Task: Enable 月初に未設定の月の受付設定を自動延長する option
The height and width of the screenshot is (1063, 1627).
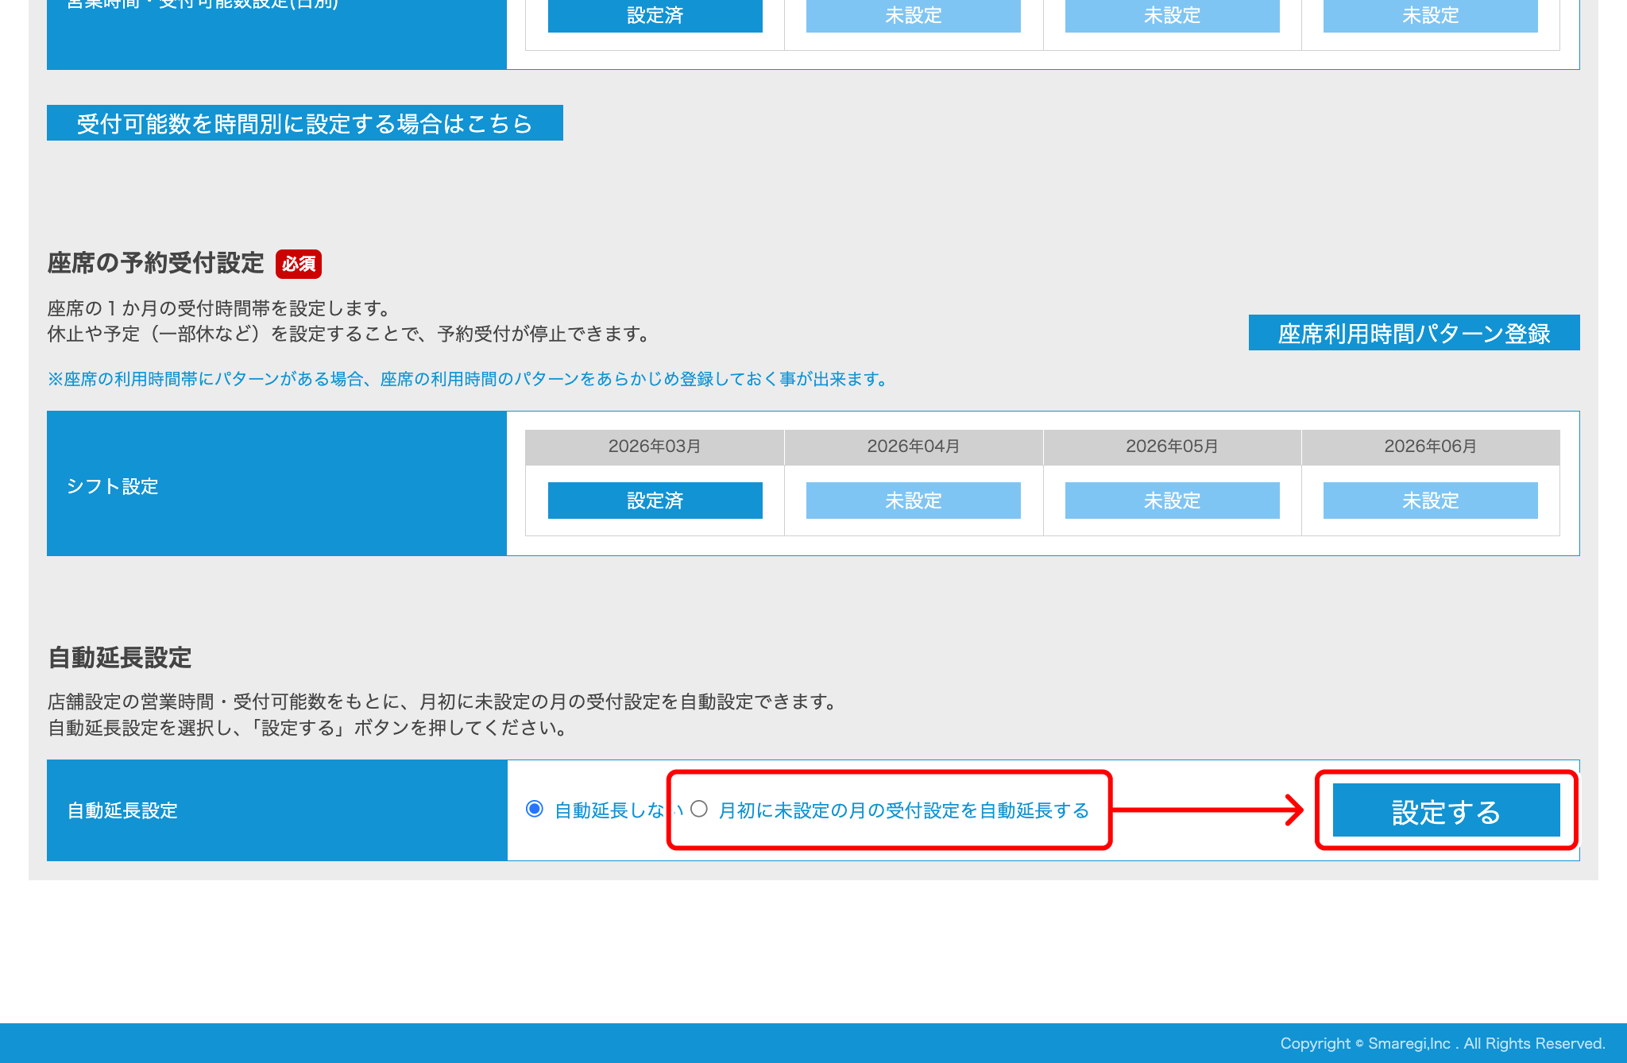Action: (699, 810)
